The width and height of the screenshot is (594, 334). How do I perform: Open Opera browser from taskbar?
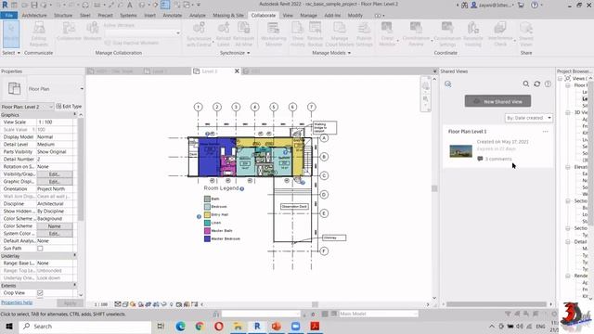[x=219, y=326]
